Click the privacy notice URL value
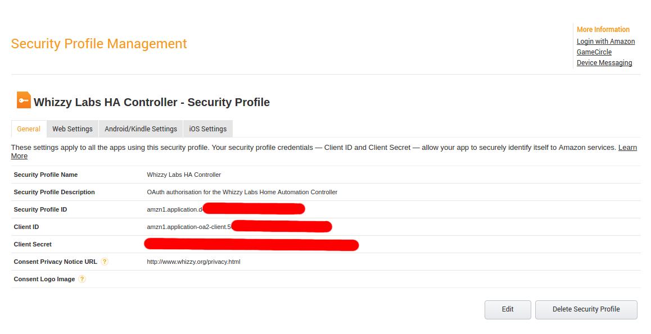The width and height of the screenshot is (651, 334). [193, 262]
